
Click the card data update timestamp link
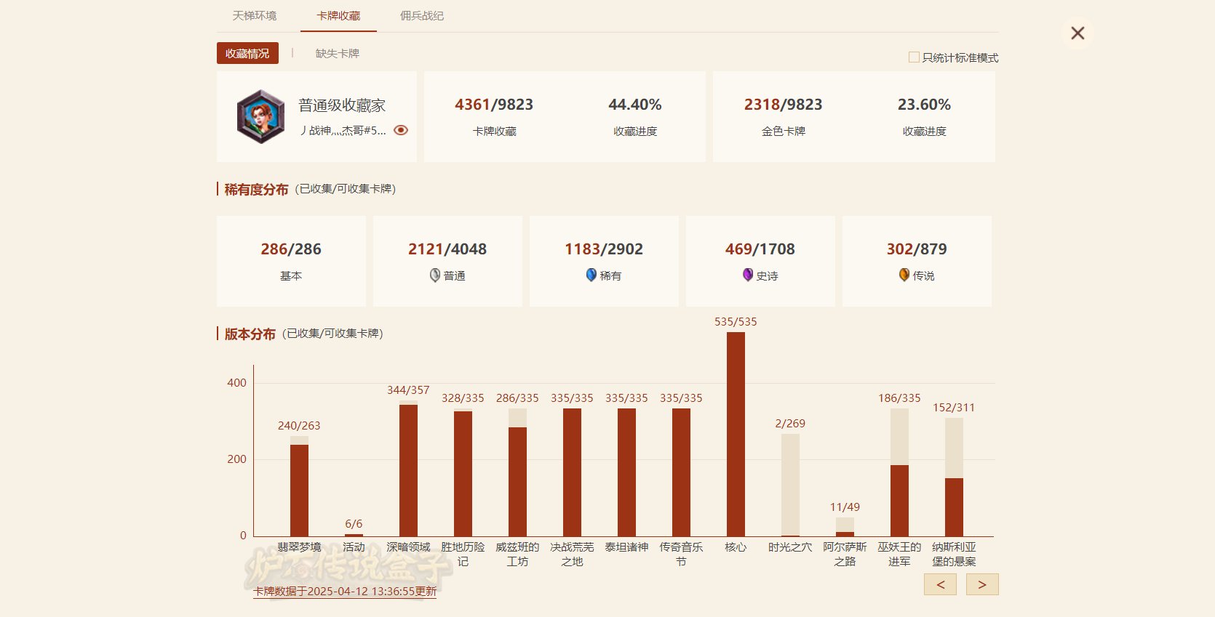(x=345, y=592)
